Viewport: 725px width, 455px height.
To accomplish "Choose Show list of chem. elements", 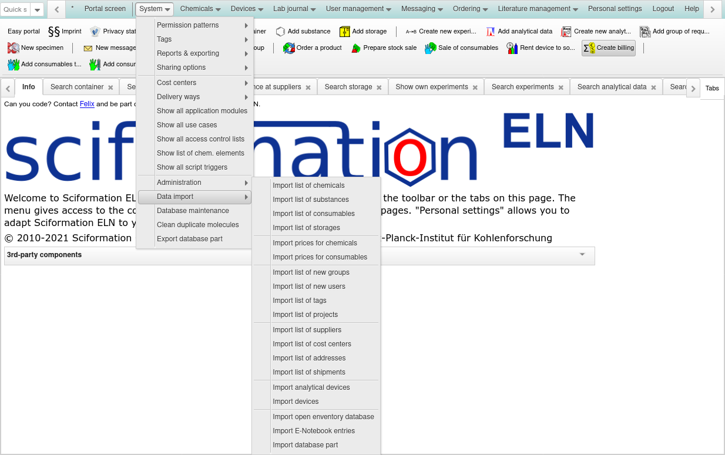I will coord(195,153).
